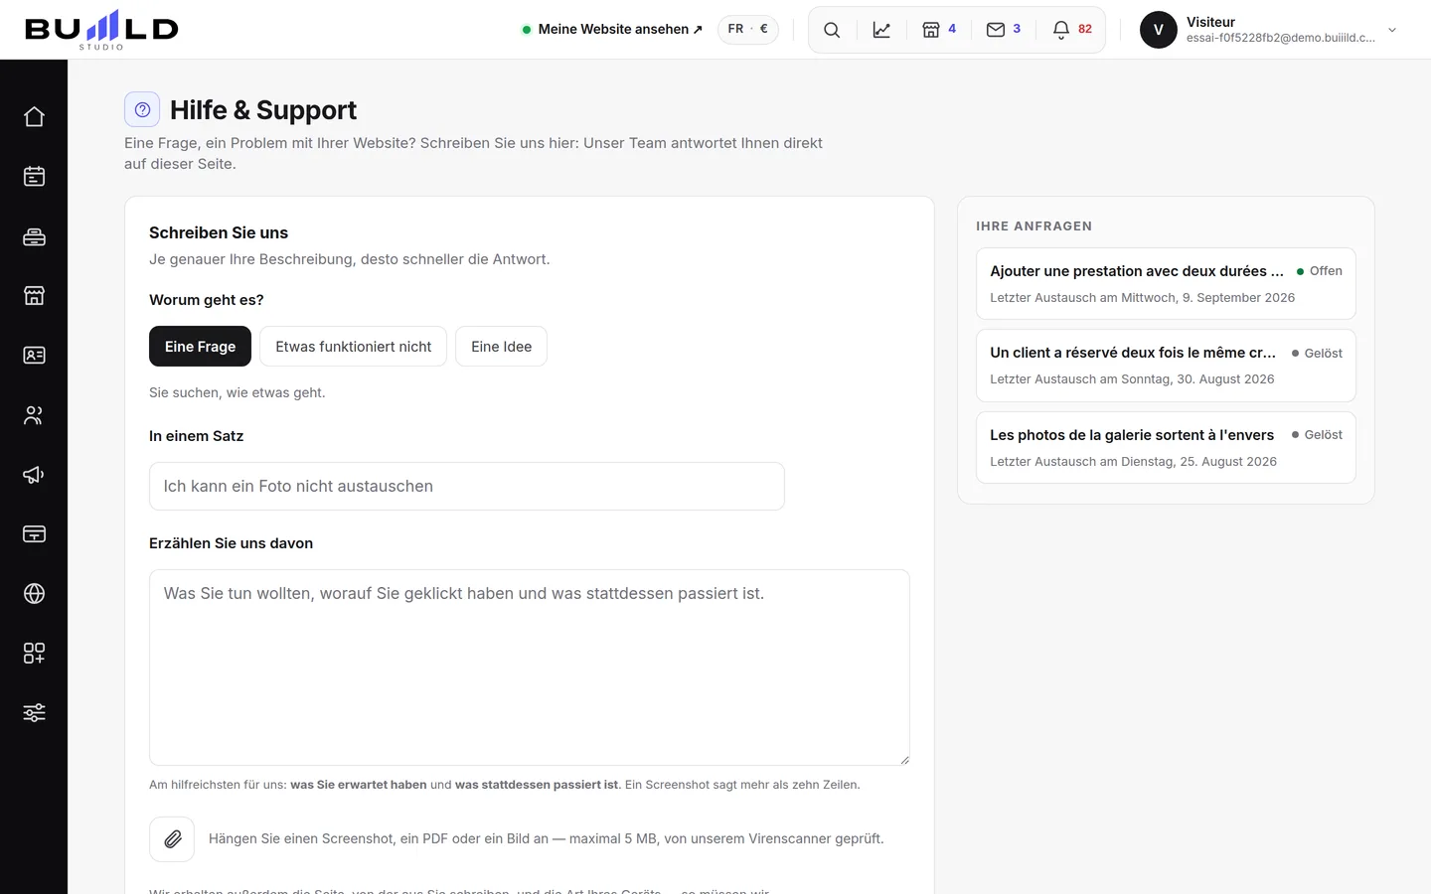Open shop orders icon with badge 4
This screenshot has height=894, width=1431.
click(938, 30)
